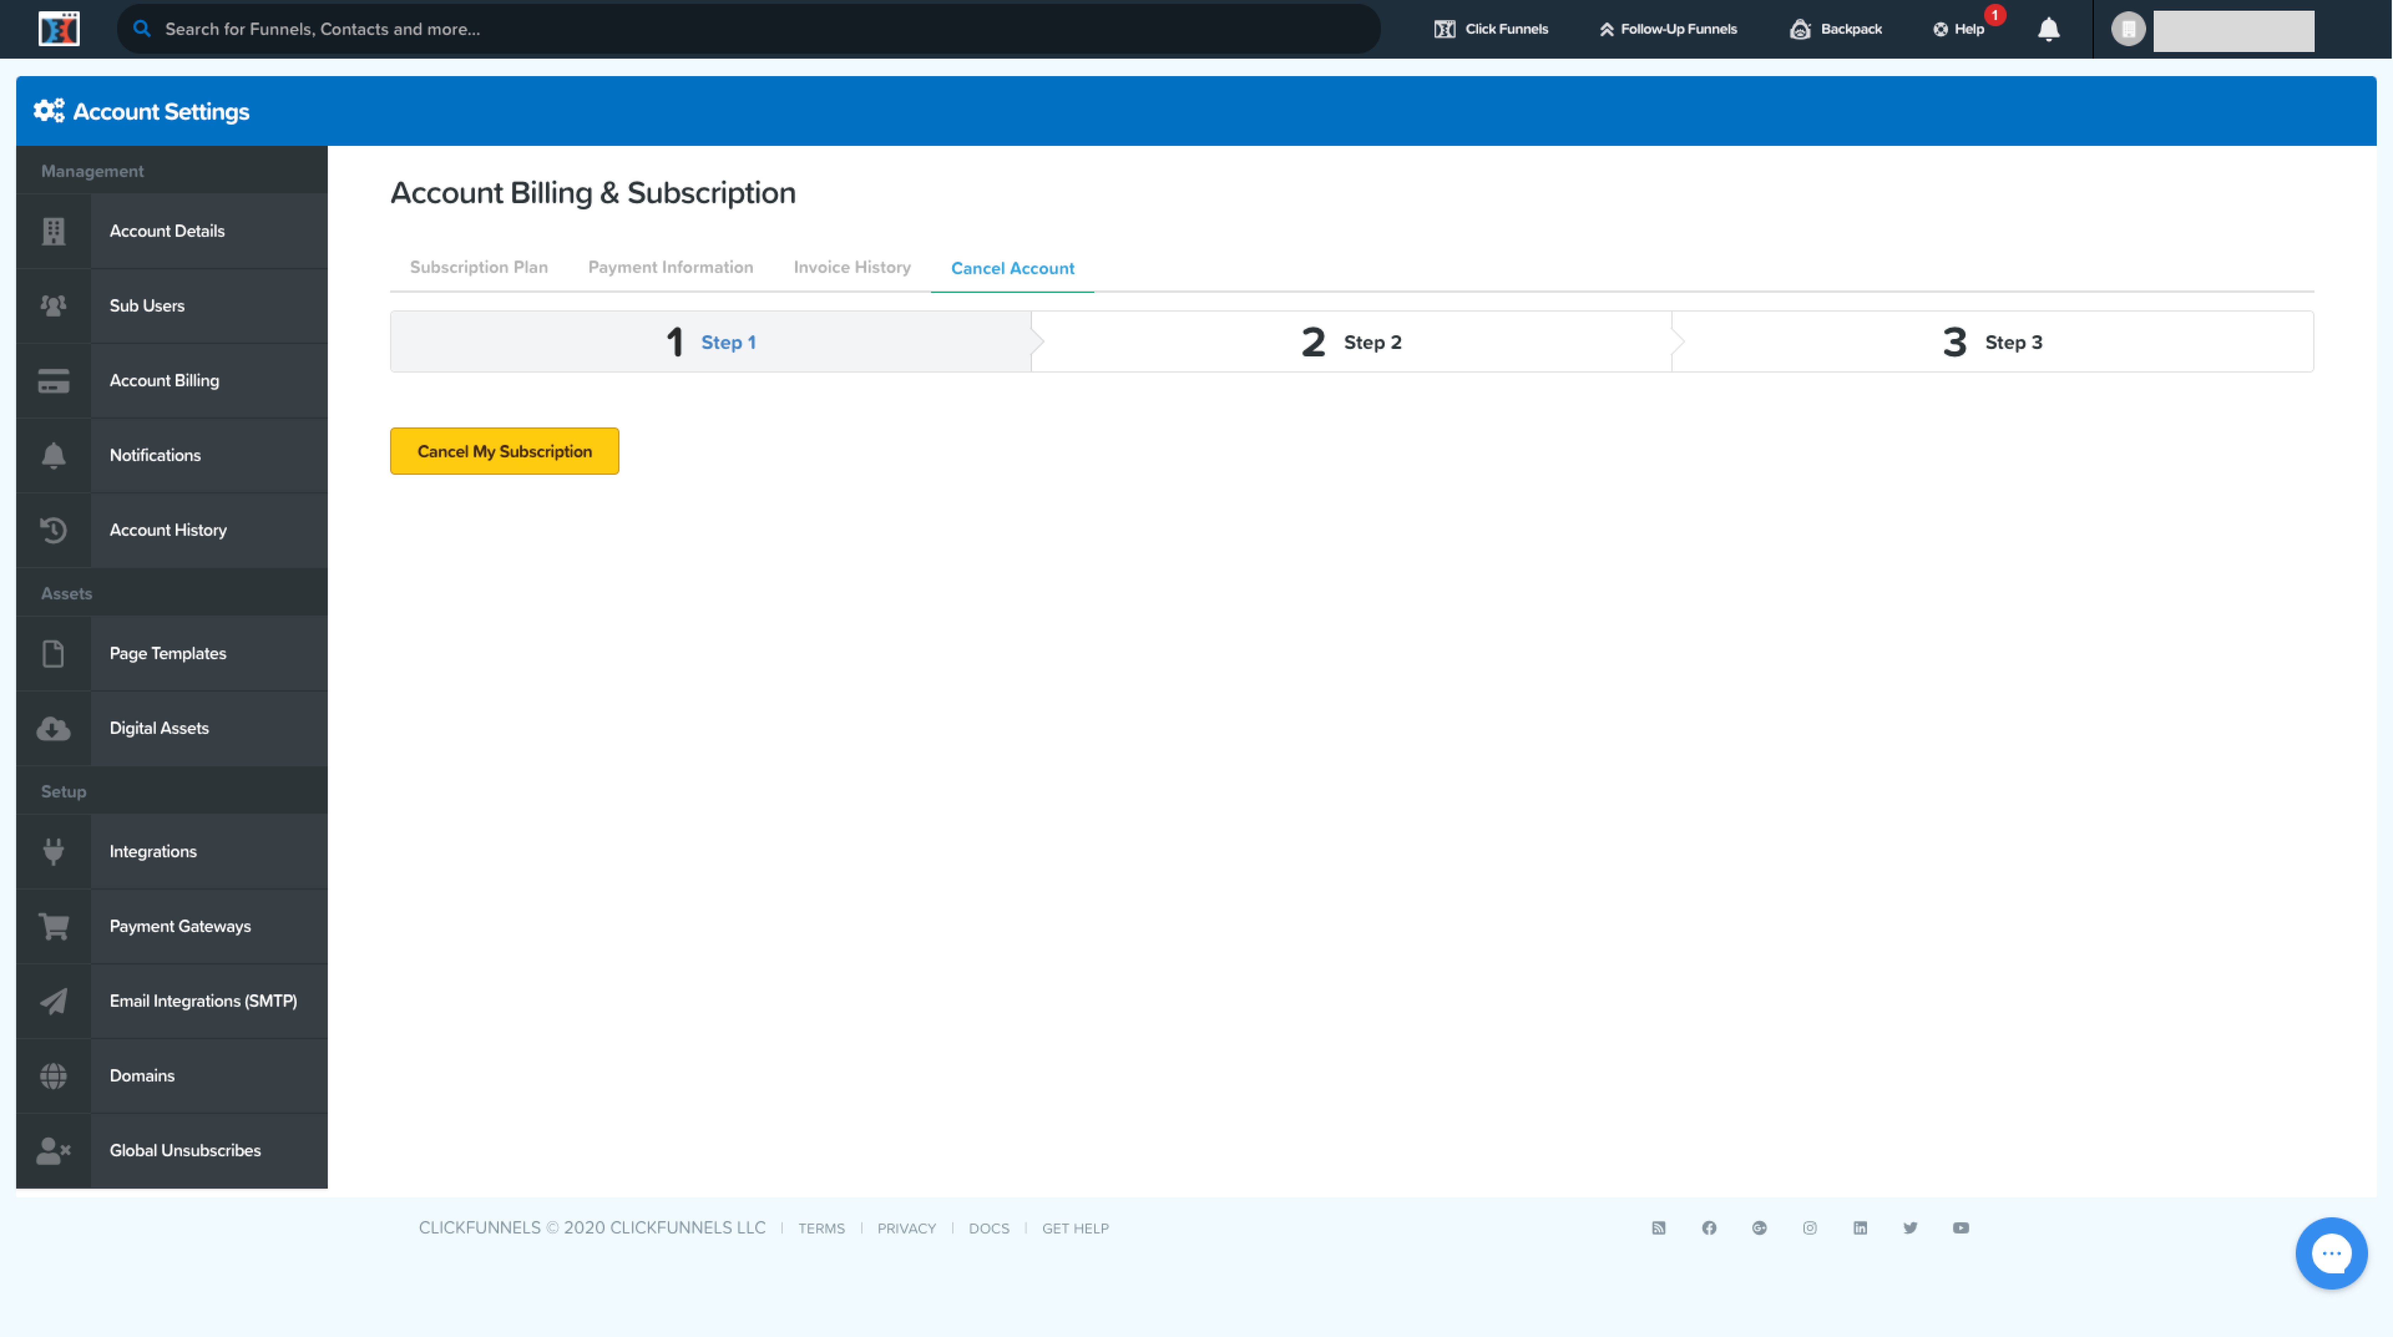Viewport: 2393px width, 1337px height.
Task: Open the Follow-Up Funnels menu
Action: (1668, 29)
